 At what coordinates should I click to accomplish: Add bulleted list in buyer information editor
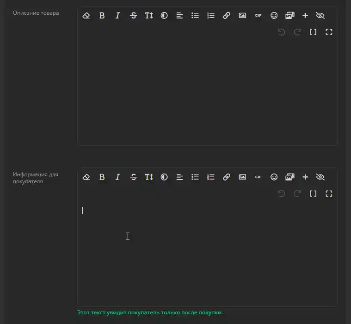click(x=195, y=177)
